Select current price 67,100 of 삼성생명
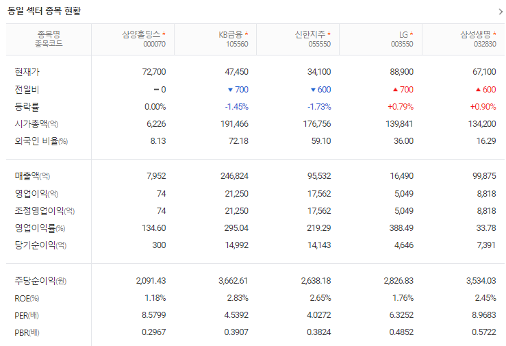The height and width of the screenshot is (346, 506). (484, 72)
